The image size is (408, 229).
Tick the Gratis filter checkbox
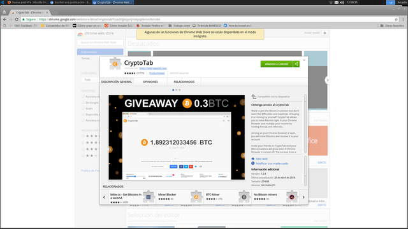coord(83,108)
